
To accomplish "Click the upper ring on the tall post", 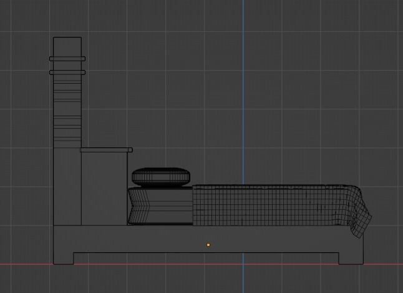I will 67,59.
